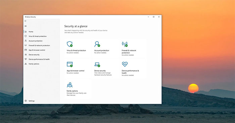Click the Virus & threat protection tile title
The height and width of the screenshot is (123, 235).
pos(76,50)
